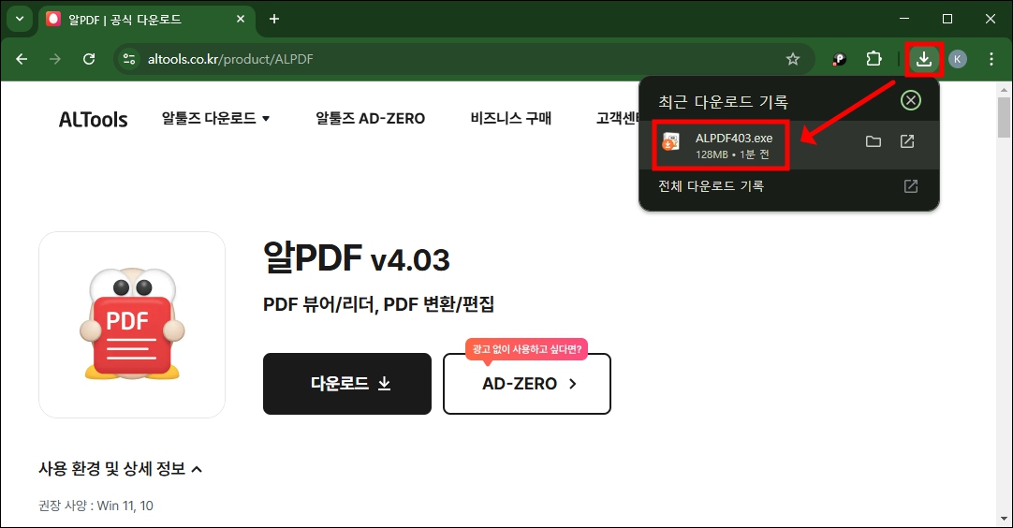1013x528 pixels.
Task: View site information icon in address bar
Action: pos(129,60)
